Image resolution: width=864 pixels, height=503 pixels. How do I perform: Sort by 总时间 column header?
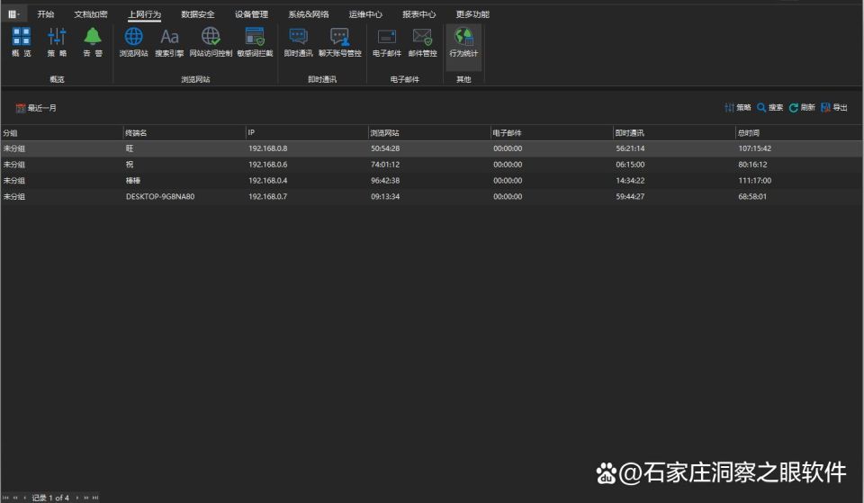pos(799,133)
